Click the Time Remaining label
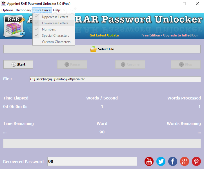The height and width of the screenshot is (169, 204). point(19,123)
